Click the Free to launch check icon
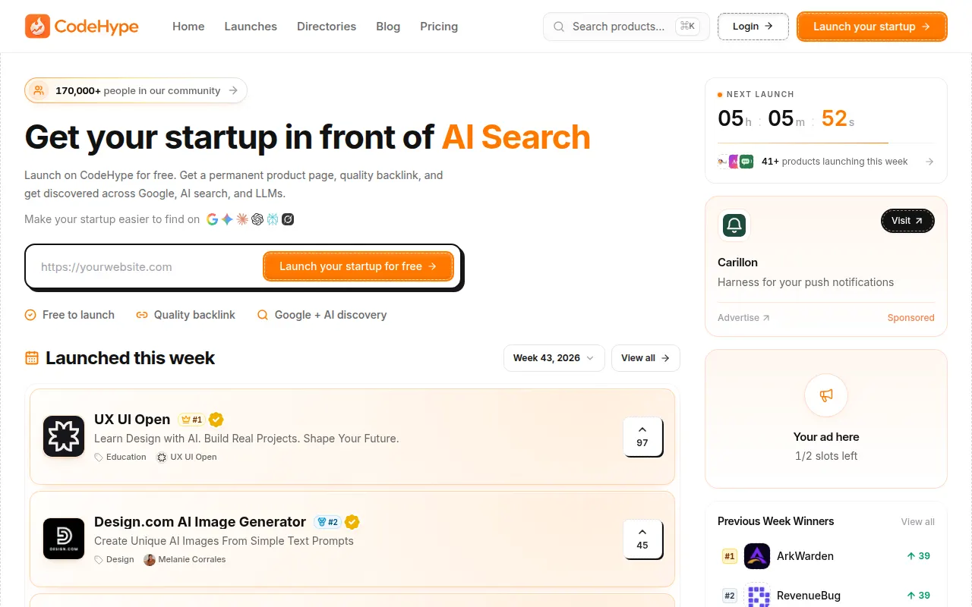This screenshot has width=972, height=607. 30,315
